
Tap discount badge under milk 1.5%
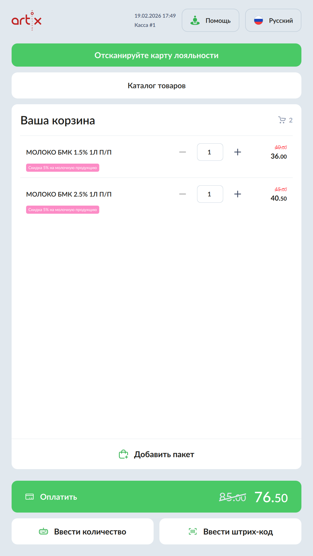[x=63, y=168]
